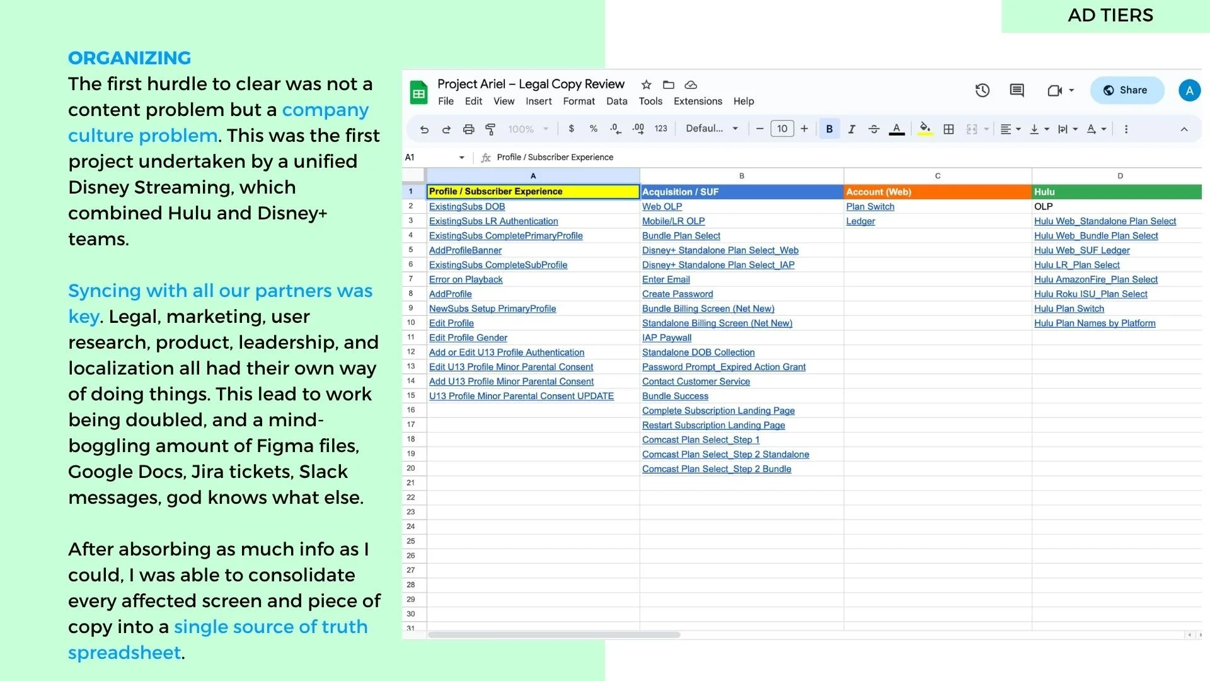
Task: Open more toolbar options (three dots)
Action: [1126, 129]
